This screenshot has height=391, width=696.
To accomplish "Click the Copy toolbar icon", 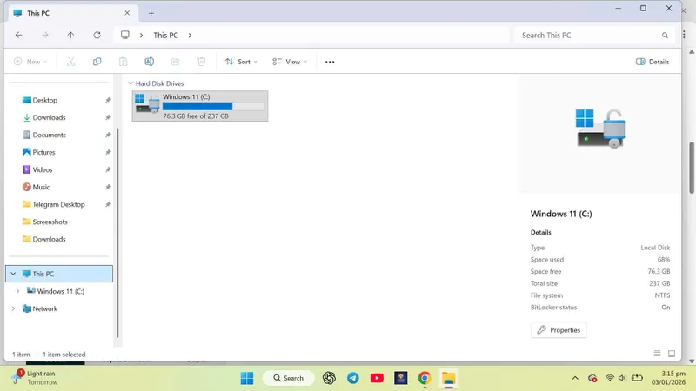I will pos(97,62).
